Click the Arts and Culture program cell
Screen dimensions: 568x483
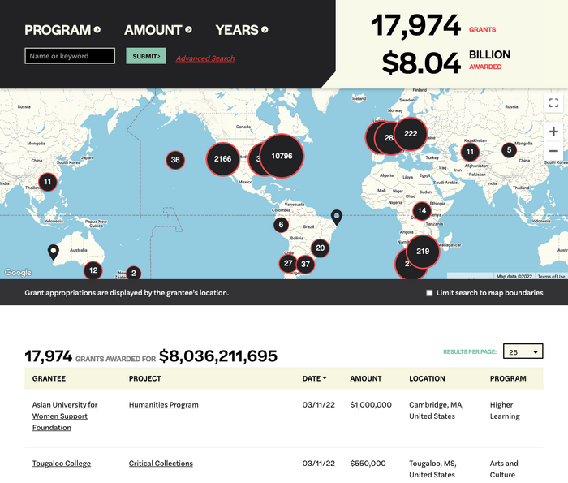click(x=504, y=469)
